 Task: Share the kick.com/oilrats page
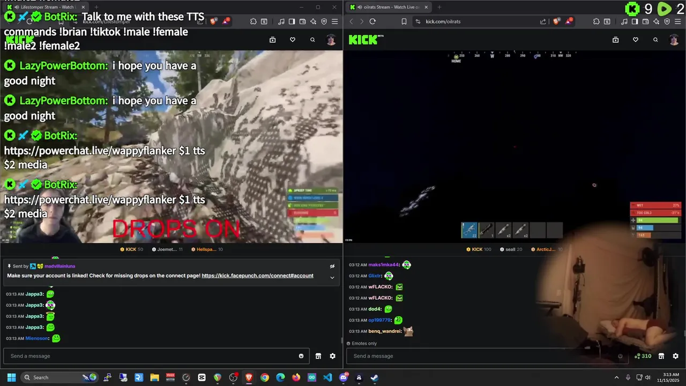tap(543, 21)
